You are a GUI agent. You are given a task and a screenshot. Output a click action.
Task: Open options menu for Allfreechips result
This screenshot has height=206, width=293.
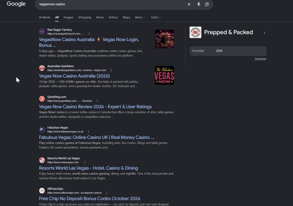click(107, 193)
